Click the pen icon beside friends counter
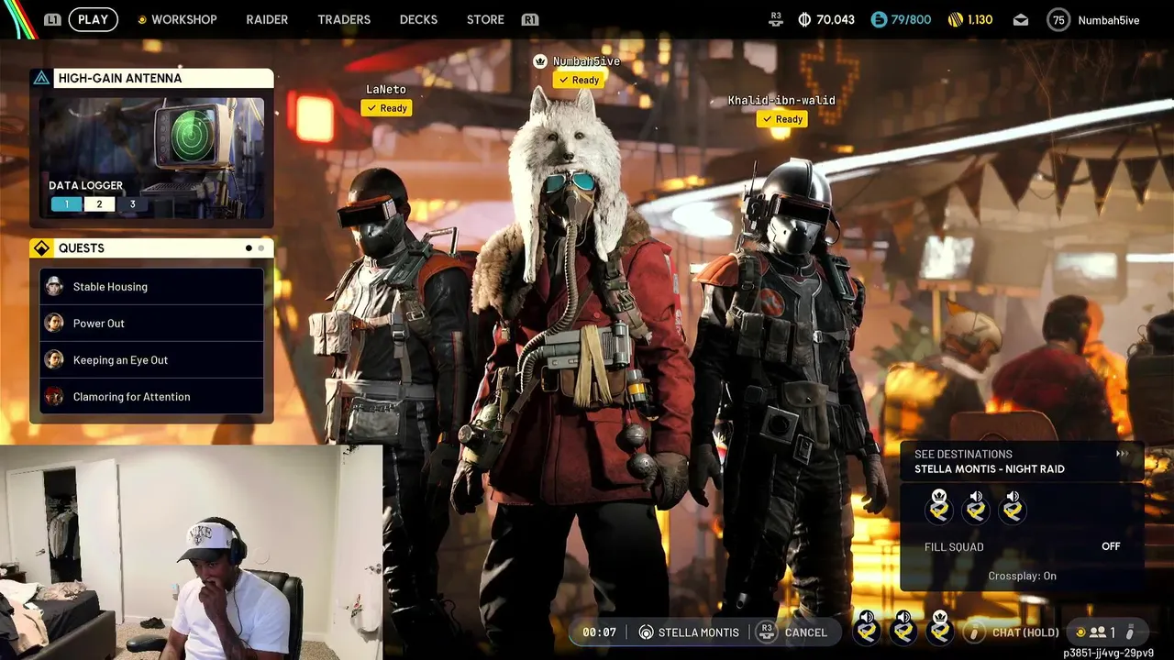1174x660 pixels. (1130, 632)
